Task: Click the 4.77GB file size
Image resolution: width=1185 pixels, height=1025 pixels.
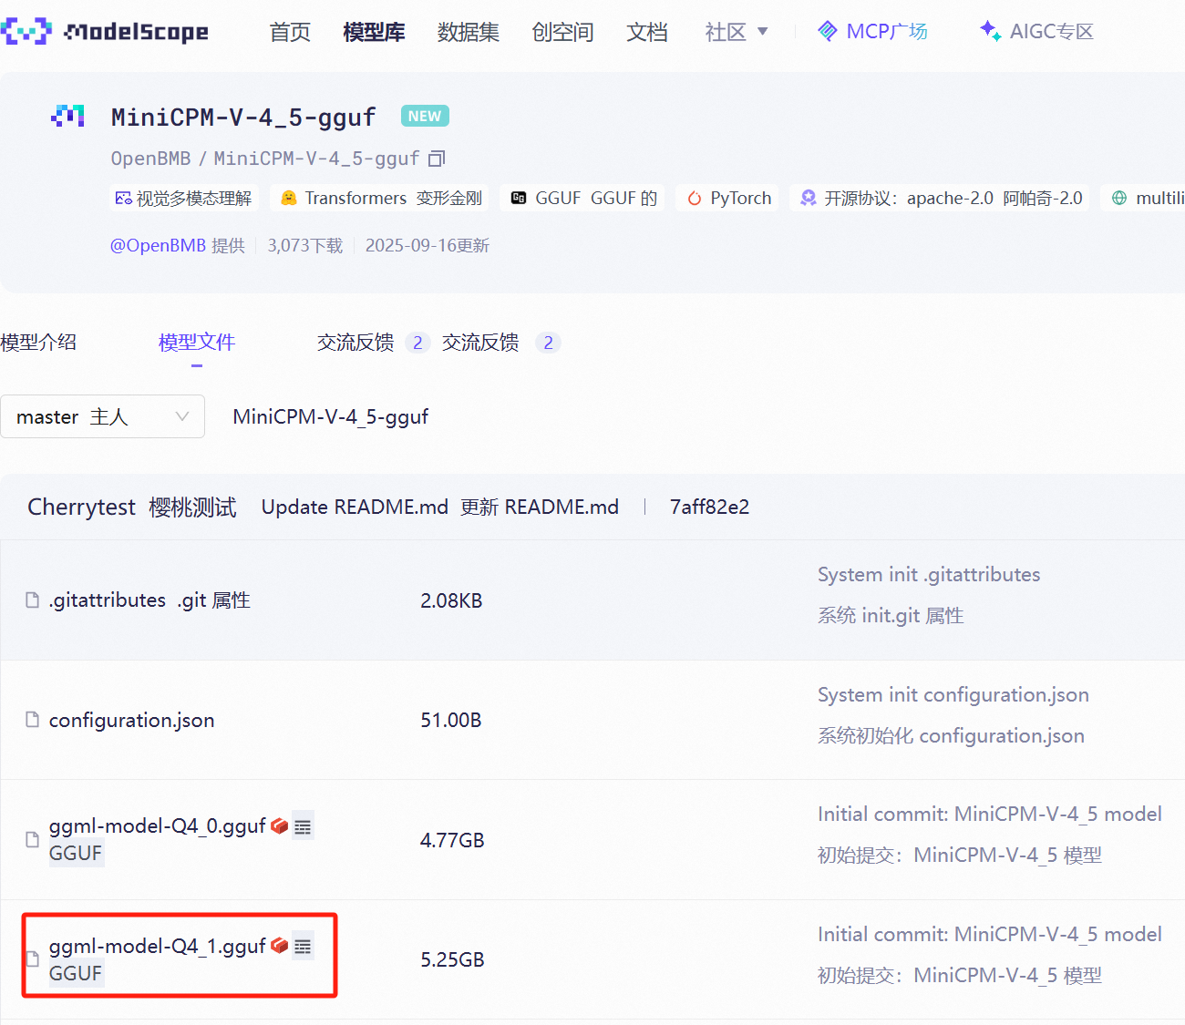Action: coord(452,840)
